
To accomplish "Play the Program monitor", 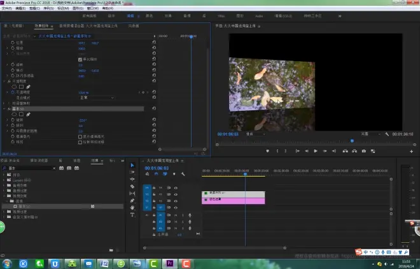I will pyautogui.click(x=316, y=151).
